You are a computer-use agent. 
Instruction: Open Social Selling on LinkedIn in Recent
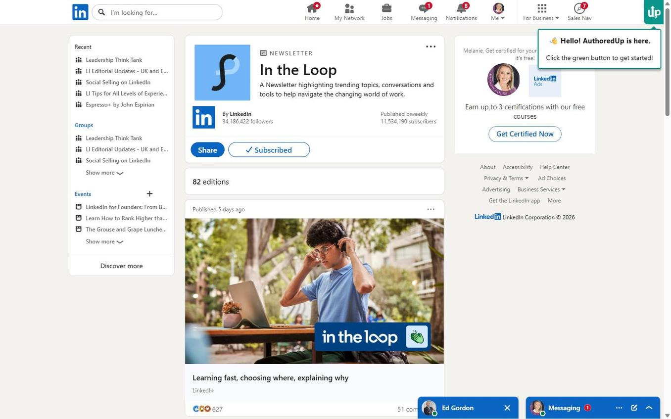click(x=118, y=82)
